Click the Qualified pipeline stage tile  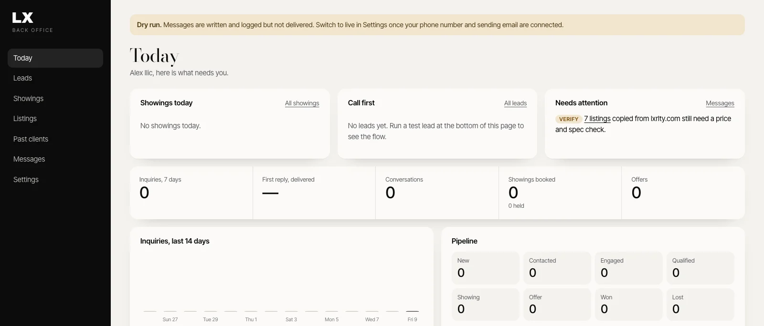click(700, 268)
